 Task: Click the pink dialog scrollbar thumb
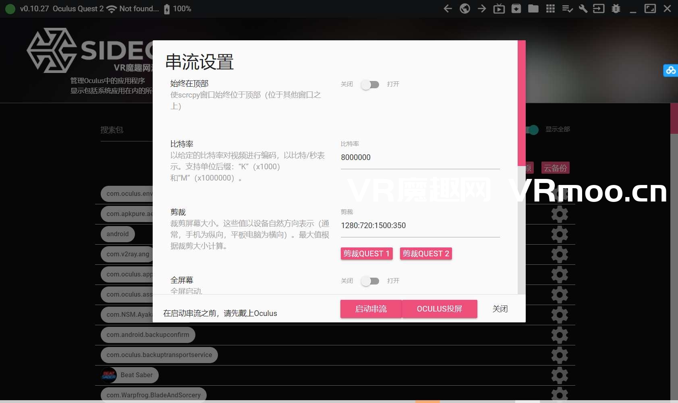point(522,103)
